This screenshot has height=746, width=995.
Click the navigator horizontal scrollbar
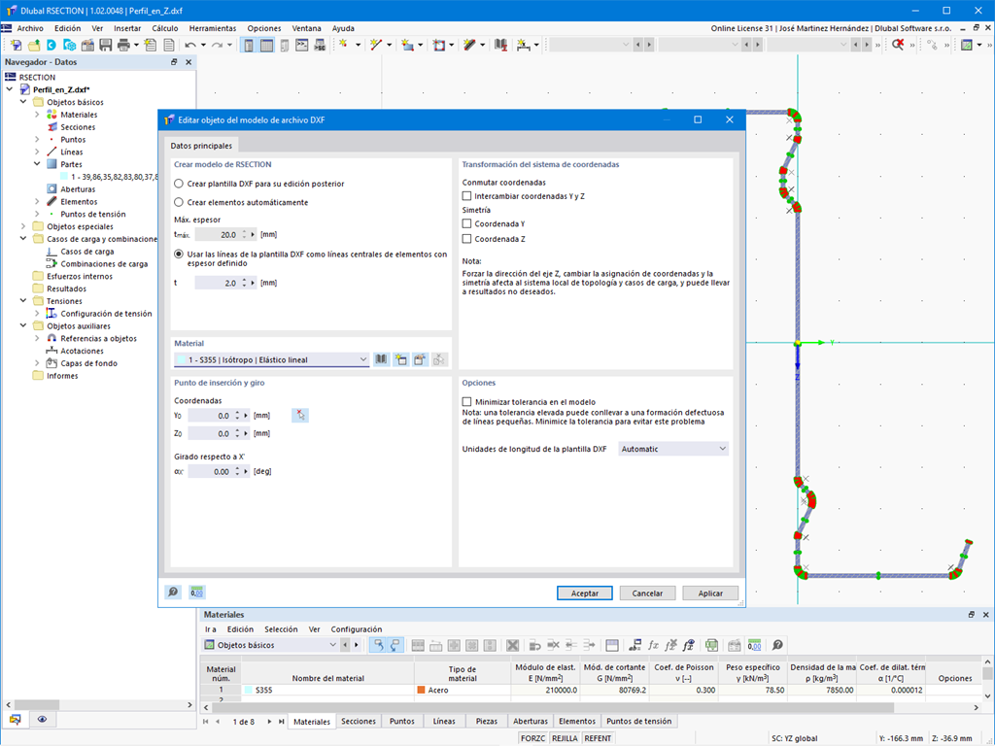click(98, 705)
